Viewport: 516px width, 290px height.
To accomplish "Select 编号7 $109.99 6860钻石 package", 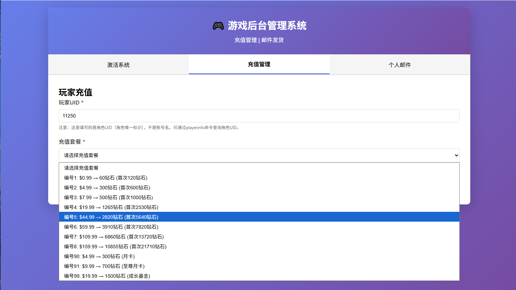I will coord(114,237).
